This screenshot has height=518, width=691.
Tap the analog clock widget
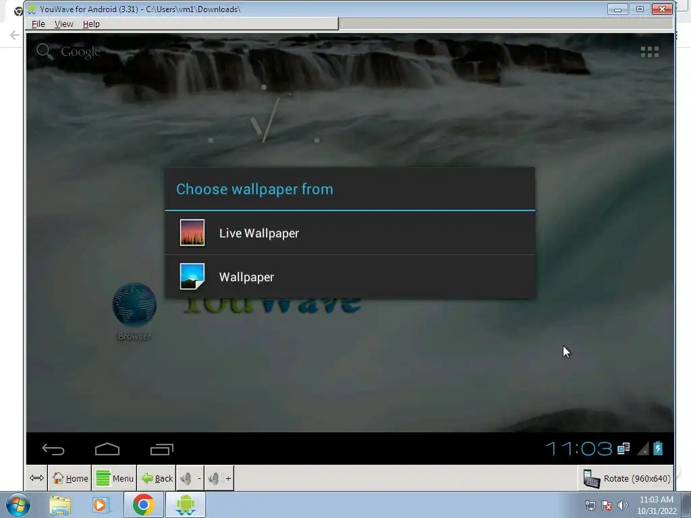point(264,115)
